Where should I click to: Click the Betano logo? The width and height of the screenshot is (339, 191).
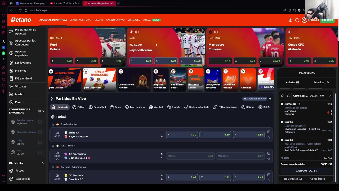21,20
